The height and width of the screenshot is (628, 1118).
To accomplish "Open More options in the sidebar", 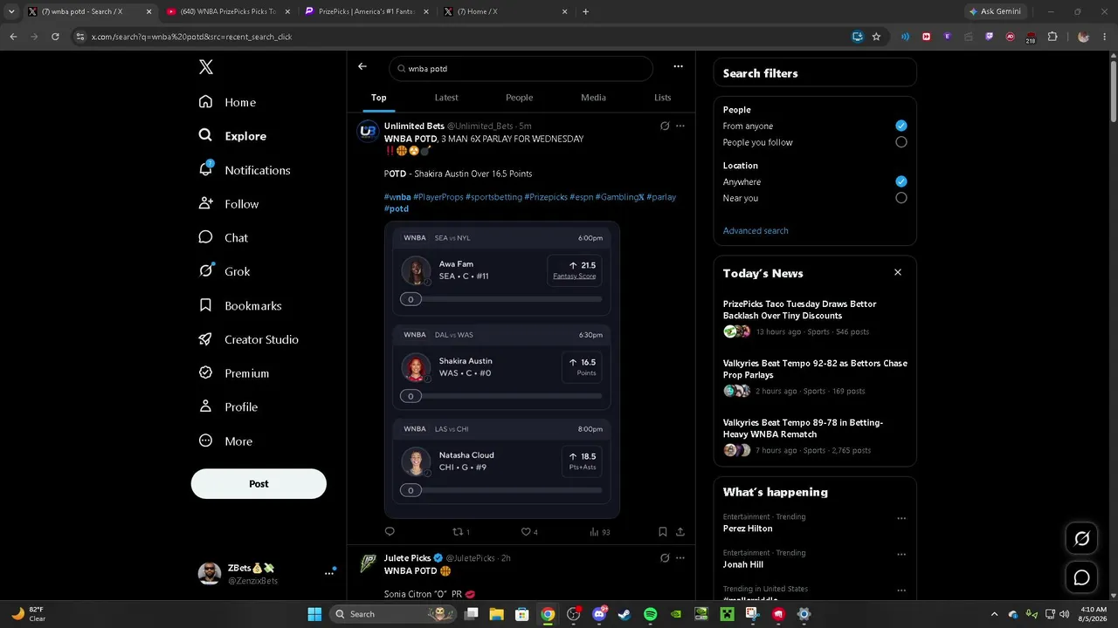I will click(226, 441).
